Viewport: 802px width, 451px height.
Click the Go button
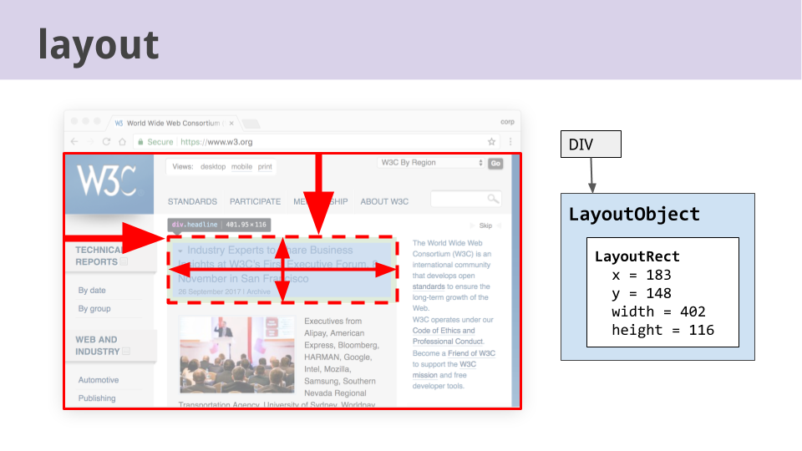coord(495,163)
